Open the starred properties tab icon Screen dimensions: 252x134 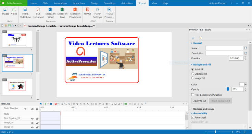[201, 38]
